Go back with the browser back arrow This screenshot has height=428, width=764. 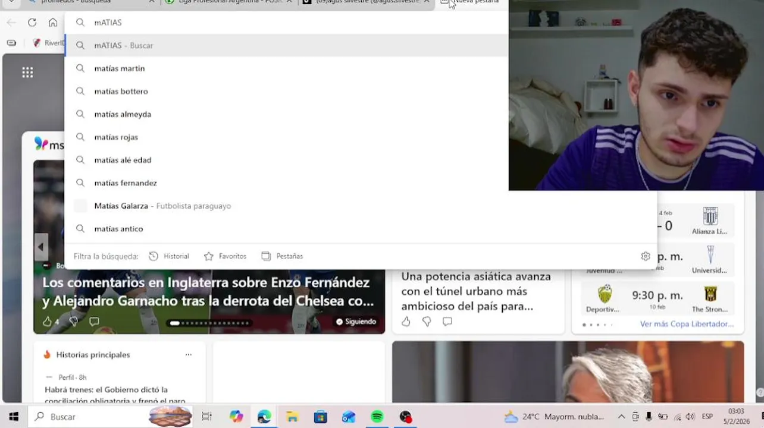point(11,23)
